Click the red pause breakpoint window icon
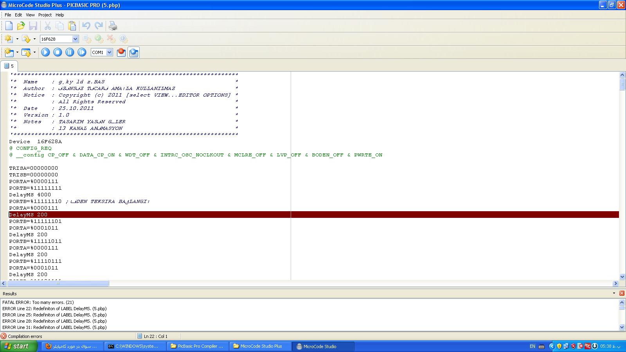 [121, 52]
